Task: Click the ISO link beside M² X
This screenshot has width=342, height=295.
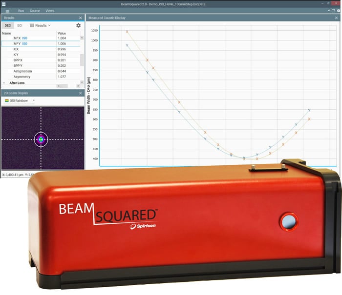Action: click(x=24, y=38)
